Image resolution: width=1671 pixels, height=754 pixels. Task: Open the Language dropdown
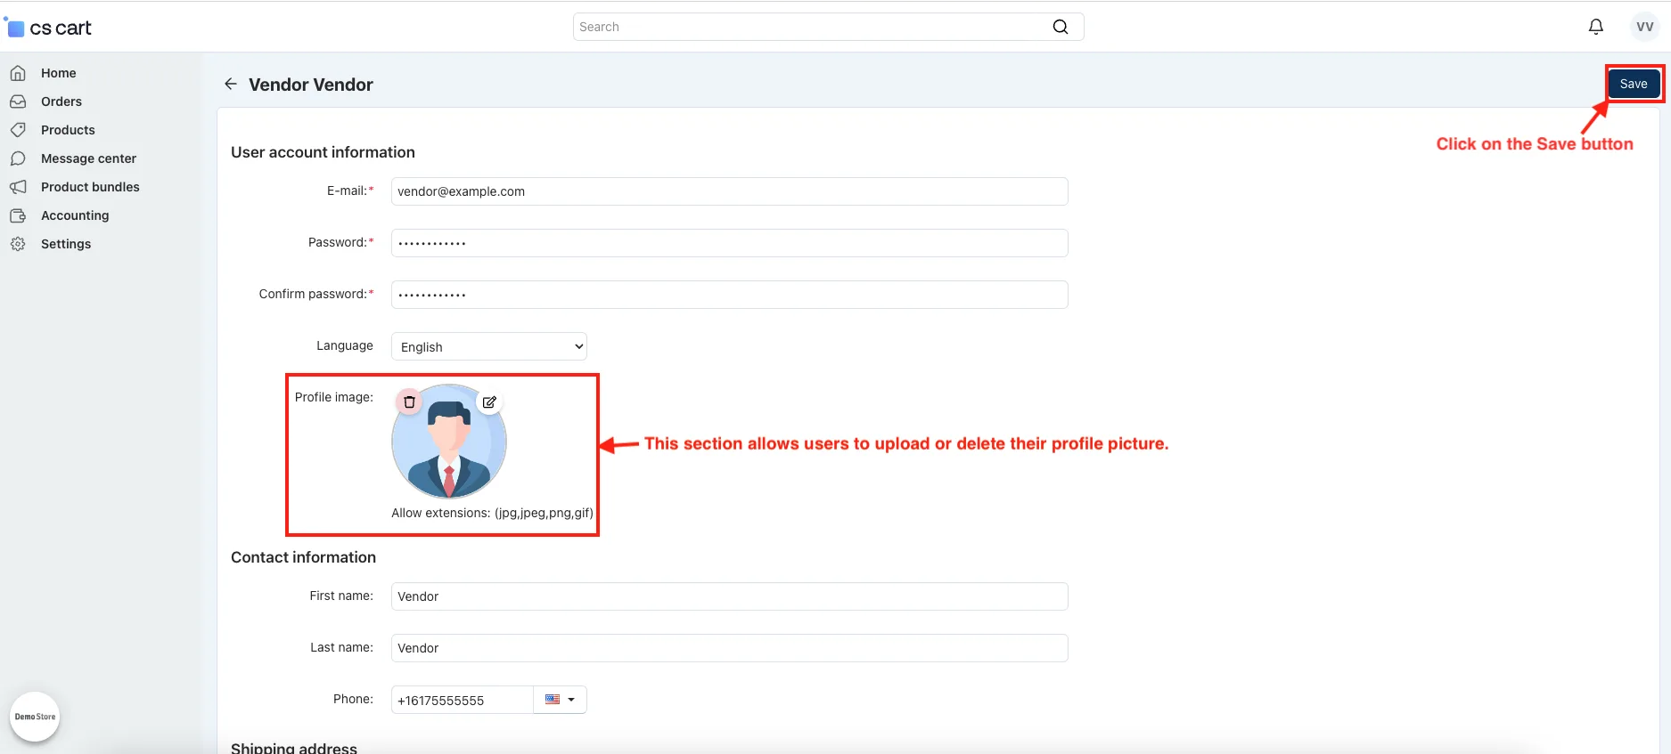pos(489,346)
